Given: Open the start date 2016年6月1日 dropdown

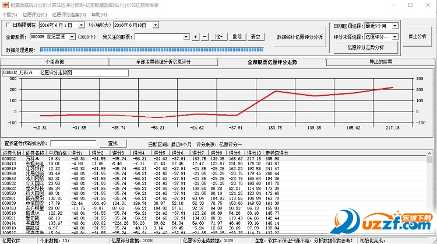Looking at the screenshot, I should [x=81, y=26].
